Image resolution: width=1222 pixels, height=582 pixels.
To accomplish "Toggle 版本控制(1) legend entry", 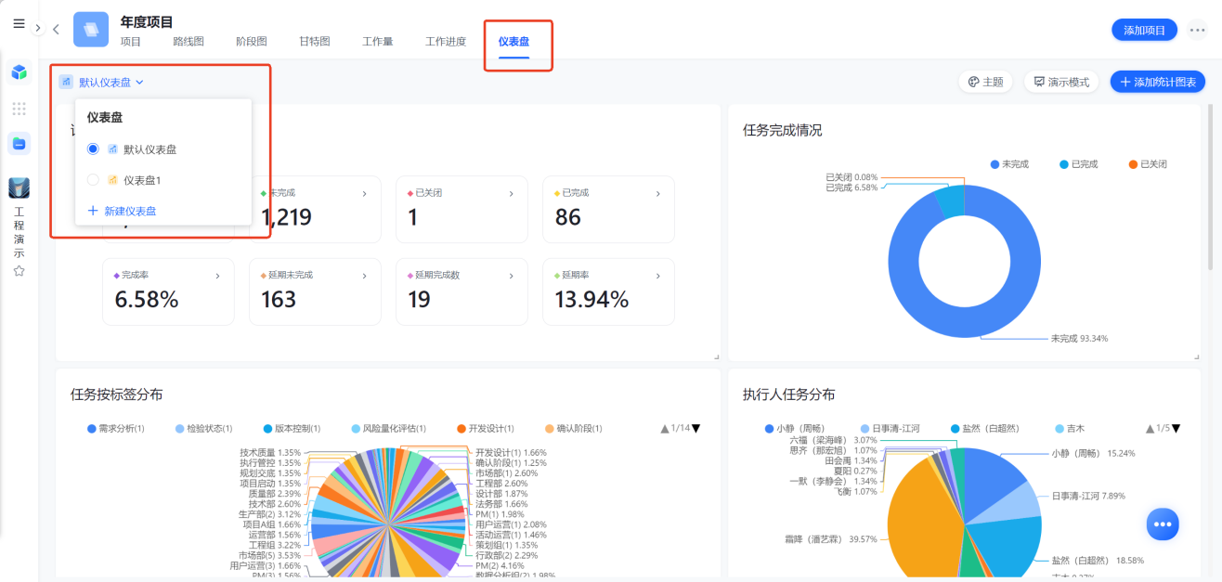I will (x=291, y=429).
